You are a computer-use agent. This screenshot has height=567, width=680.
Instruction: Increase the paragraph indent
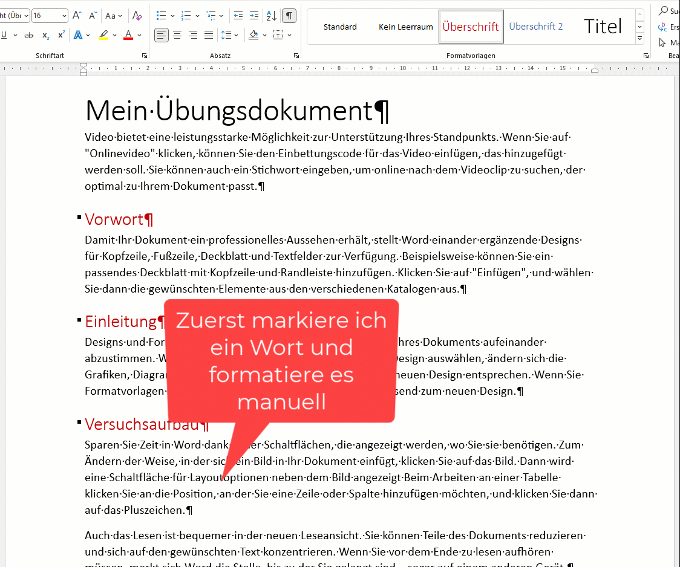254,16
